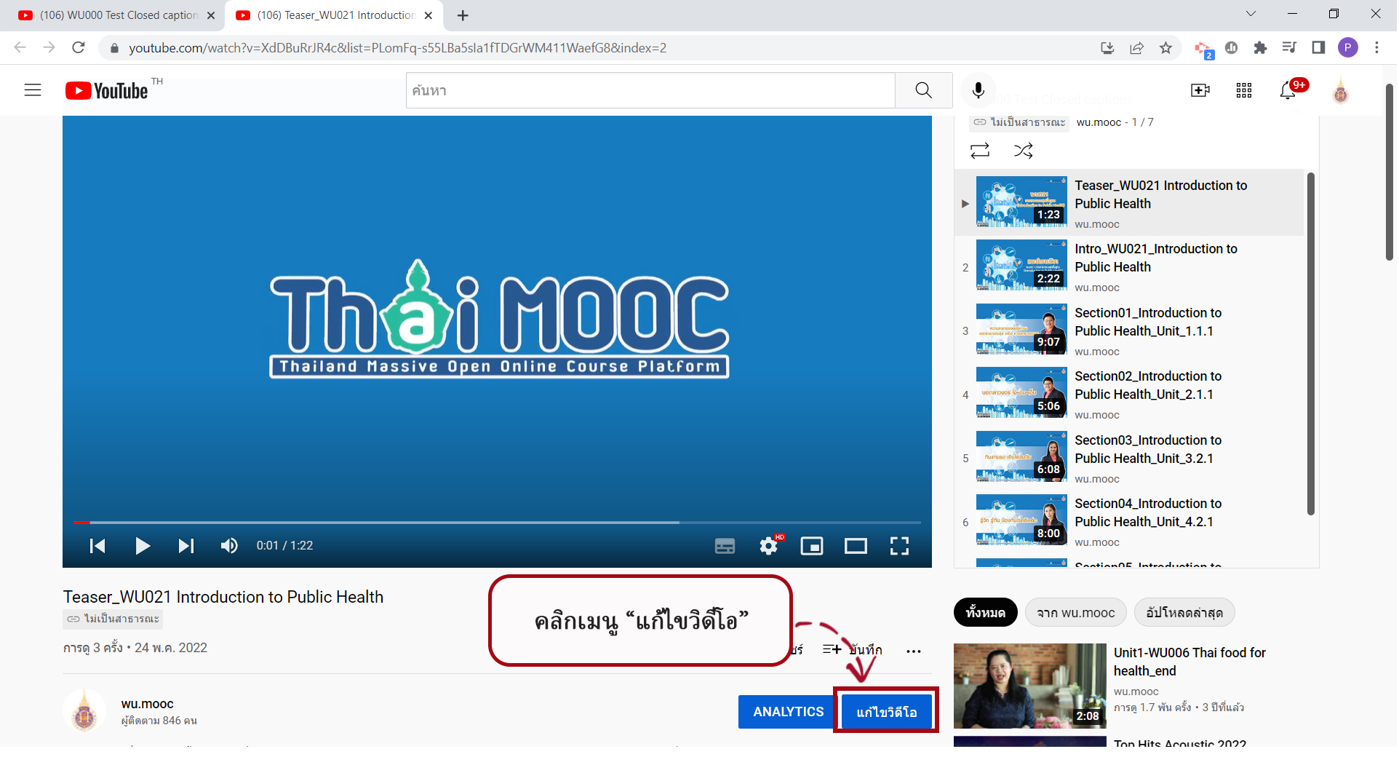The image size is (1399, 757).
Task: Click the แก้ไขวิดีโอ edit video button
Action: pyautogui.click(x=886, y=712)
